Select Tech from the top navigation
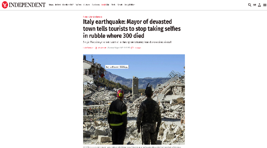 click(x=113, y=5)
